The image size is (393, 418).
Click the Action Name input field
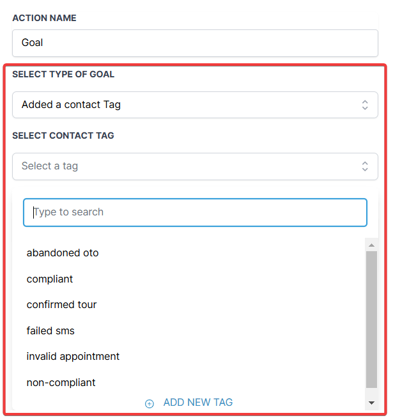pyautogui.click(x=195, y=43)
